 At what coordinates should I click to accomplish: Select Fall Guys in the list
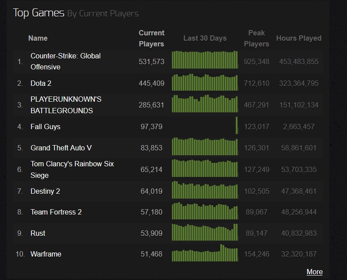click(45, 127)
